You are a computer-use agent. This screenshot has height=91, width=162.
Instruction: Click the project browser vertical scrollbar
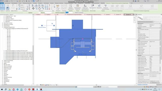[x=33, y=55]
